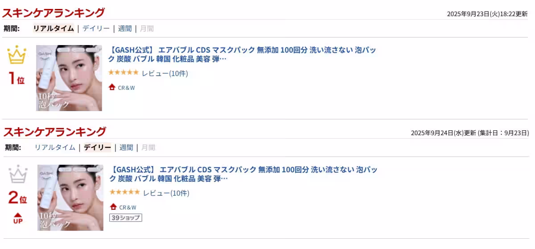The width and height of the screenshot is (535, 249).
Task: Click the rank 2 product thumbnail image
Action: coord(70,197)
